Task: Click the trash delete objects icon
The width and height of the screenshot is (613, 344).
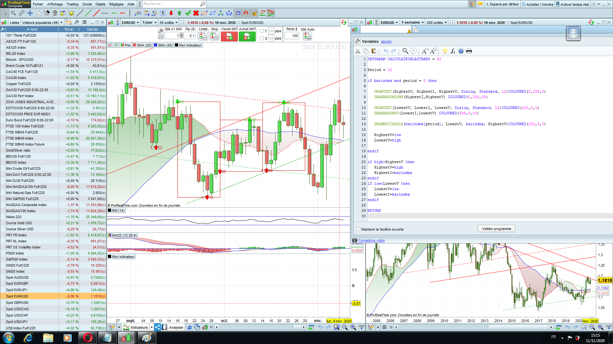Action: (55, 13)
